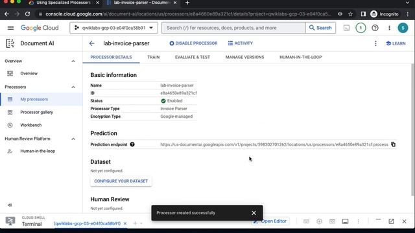415x233 pixels.
Task: Click the Google Cloud logo
Action: tap(40, 28)
